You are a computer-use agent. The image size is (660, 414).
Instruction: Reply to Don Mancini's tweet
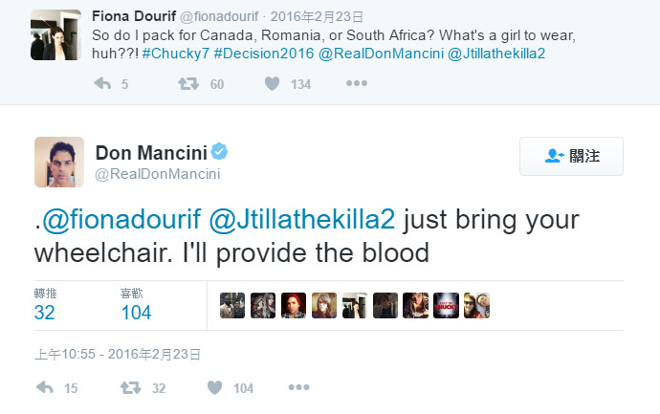click(44, 387)
